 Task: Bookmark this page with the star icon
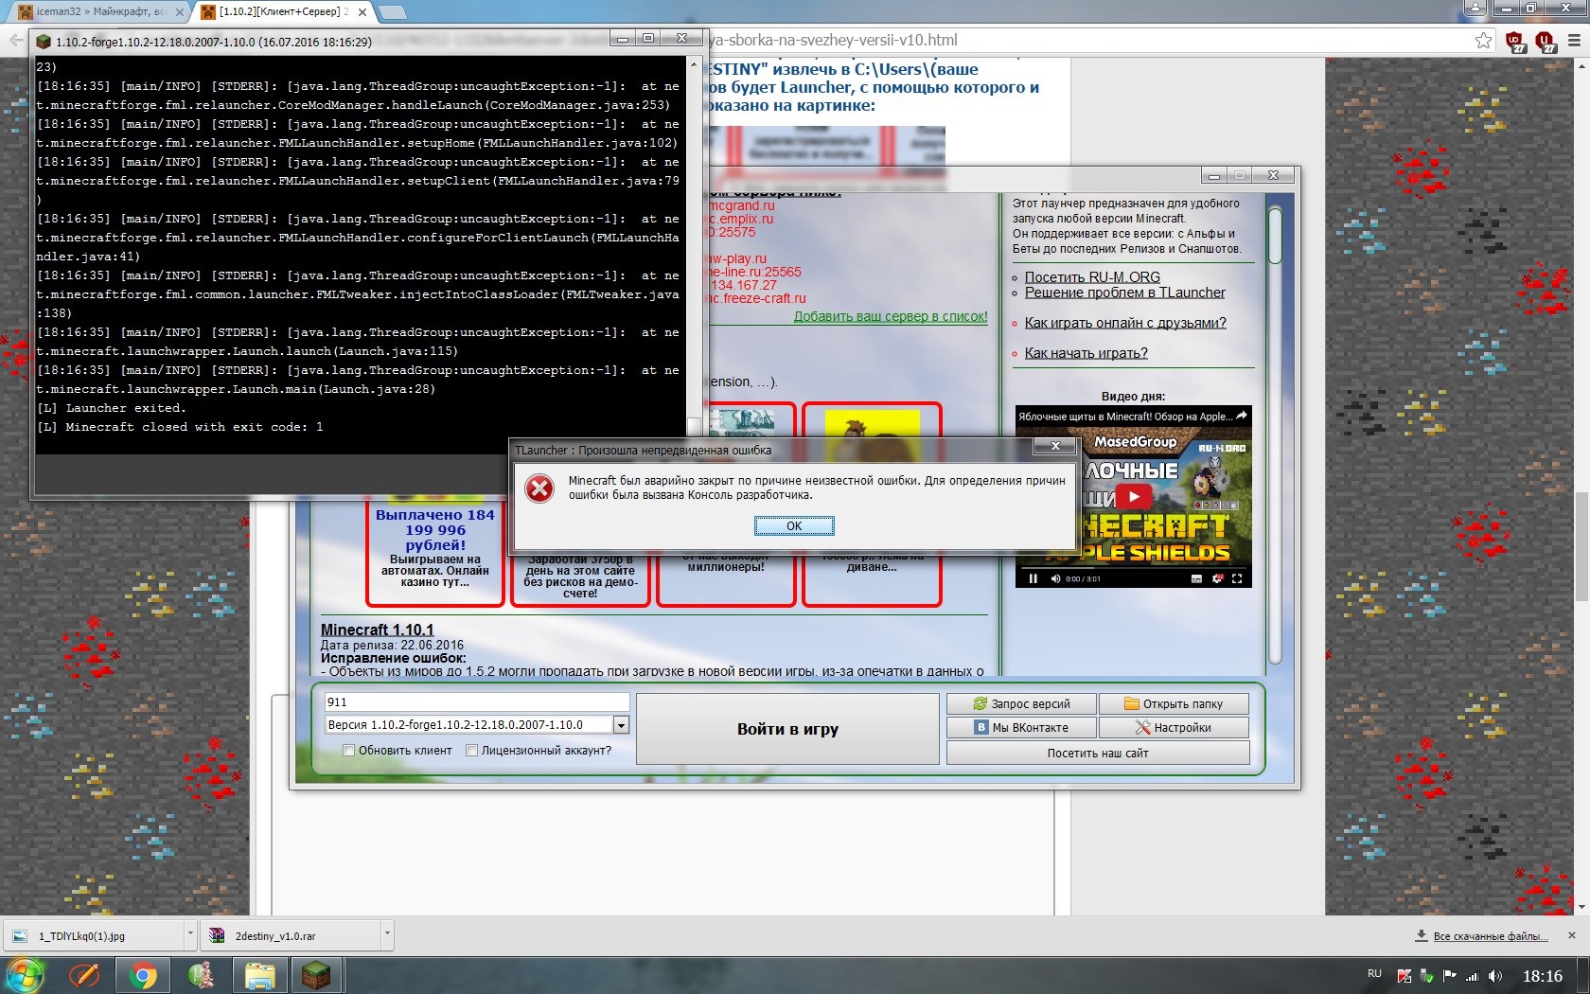point(1483,41)
